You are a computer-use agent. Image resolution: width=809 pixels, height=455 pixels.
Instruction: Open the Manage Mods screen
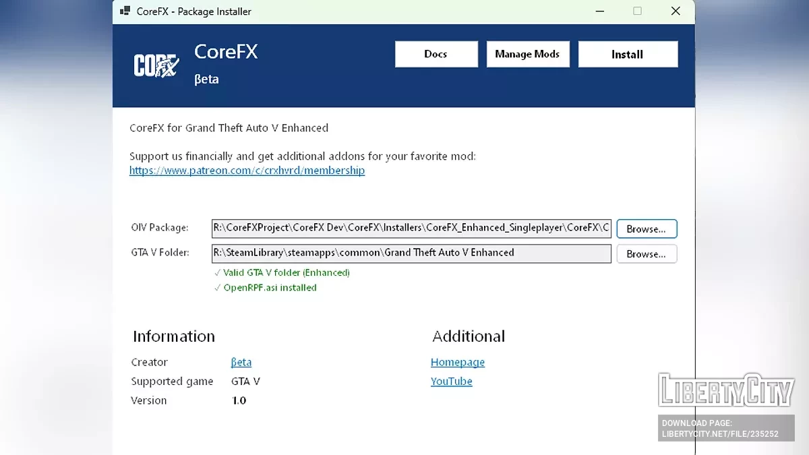tap(527, 55)
